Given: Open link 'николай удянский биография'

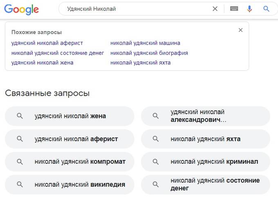Looking at the screenshot, I should coord(149,53).
